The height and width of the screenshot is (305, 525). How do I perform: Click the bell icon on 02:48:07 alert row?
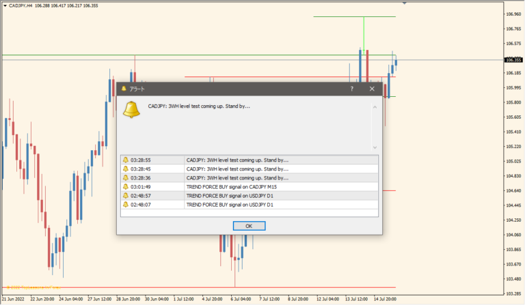tap(126, 204)
